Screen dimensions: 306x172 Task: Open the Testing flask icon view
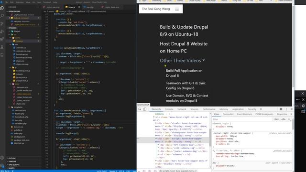pos(2,47)
